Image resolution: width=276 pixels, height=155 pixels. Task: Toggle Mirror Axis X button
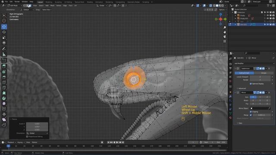tap(253, 97)
